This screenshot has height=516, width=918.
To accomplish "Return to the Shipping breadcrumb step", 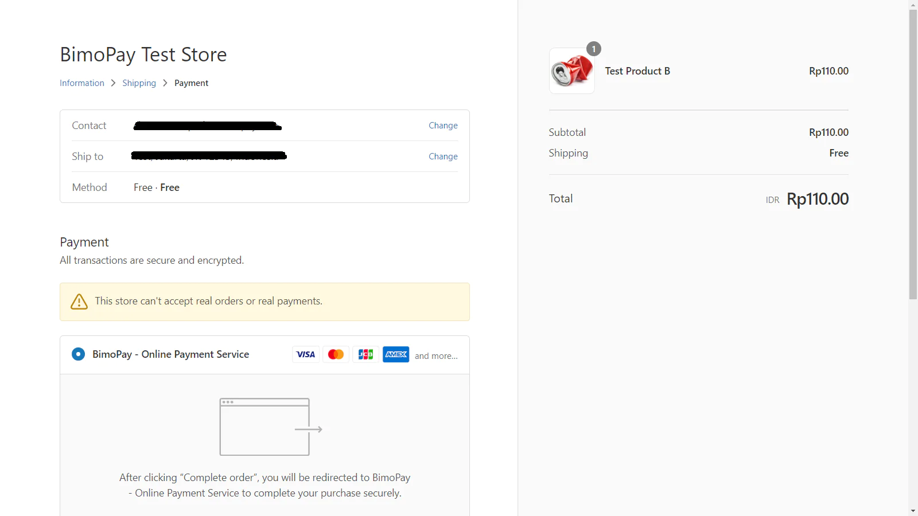I will pos(139,83).
